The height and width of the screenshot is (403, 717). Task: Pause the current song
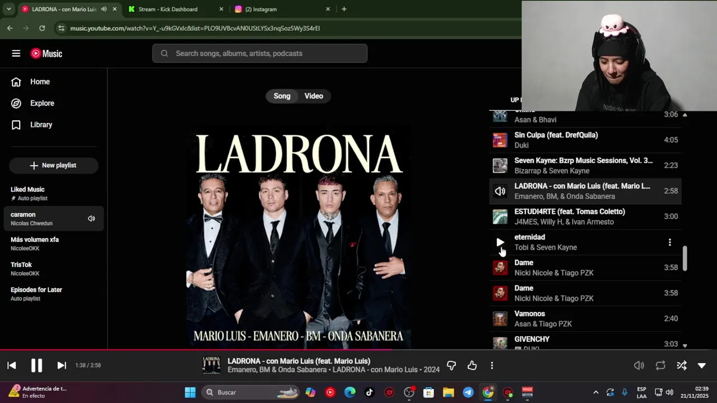point(36,365)
